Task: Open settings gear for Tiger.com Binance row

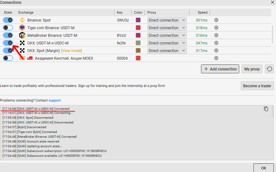Action: pyautogui.click(x=216, y=28)
